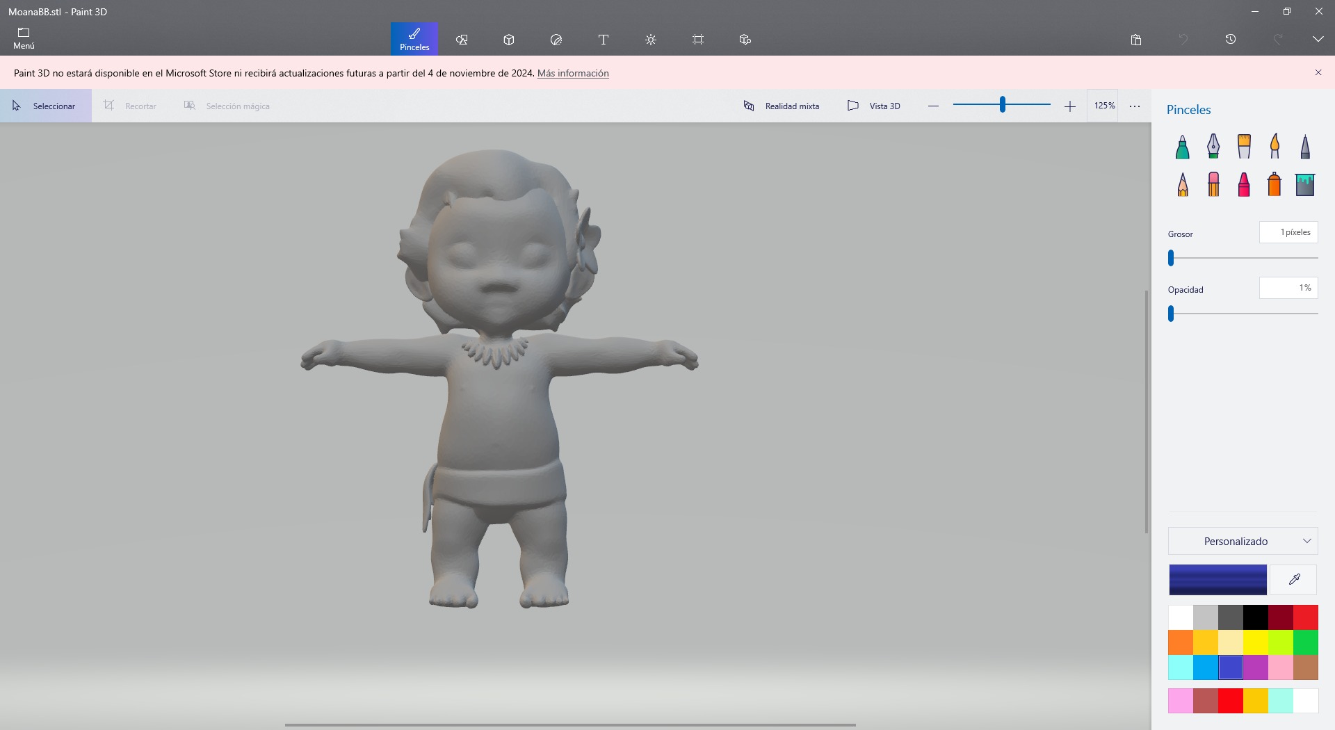Pick the black color swatch
This screenshot has width=1335, height=730.
coord(1256,617)
